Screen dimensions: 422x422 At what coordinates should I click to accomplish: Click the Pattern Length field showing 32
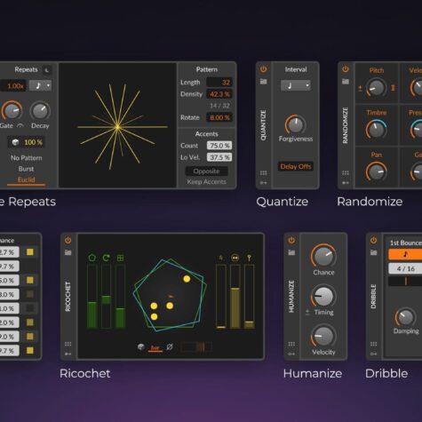(219, 83)
